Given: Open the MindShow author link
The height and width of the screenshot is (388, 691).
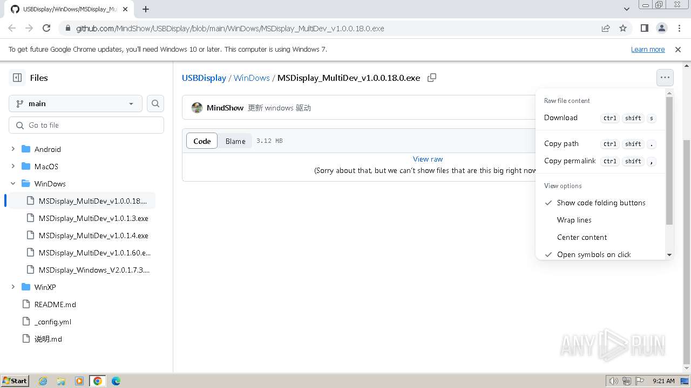Looking at the screenshot, I should (x=225, y=108).
